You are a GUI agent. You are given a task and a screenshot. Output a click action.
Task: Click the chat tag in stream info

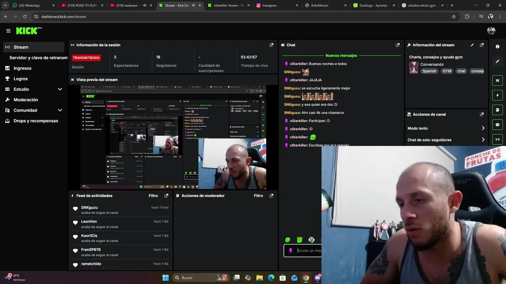[x=461, y=71]
